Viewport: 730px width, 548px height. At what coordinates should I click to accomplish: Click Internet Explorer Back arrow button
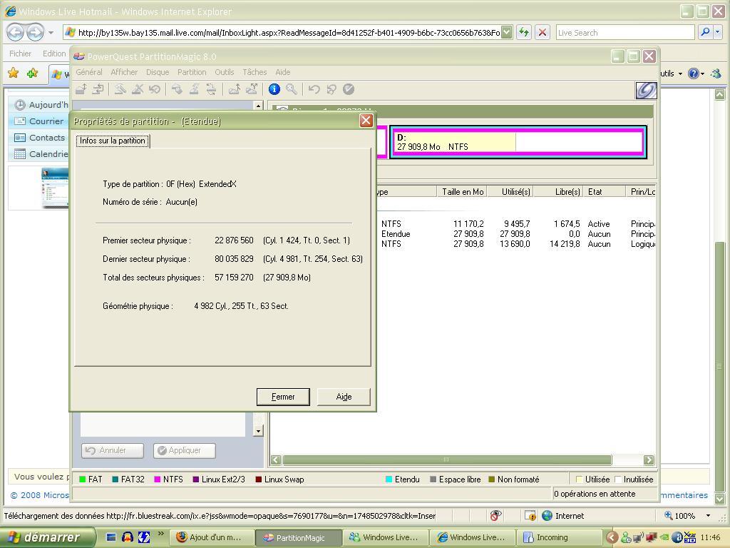16,33
